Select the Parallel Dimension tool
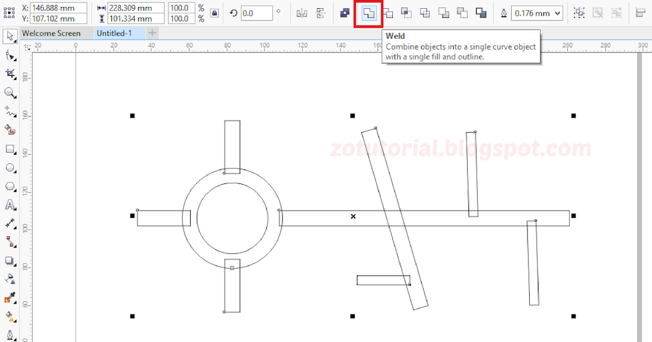 pyautogui.click(x=10, y=223)
